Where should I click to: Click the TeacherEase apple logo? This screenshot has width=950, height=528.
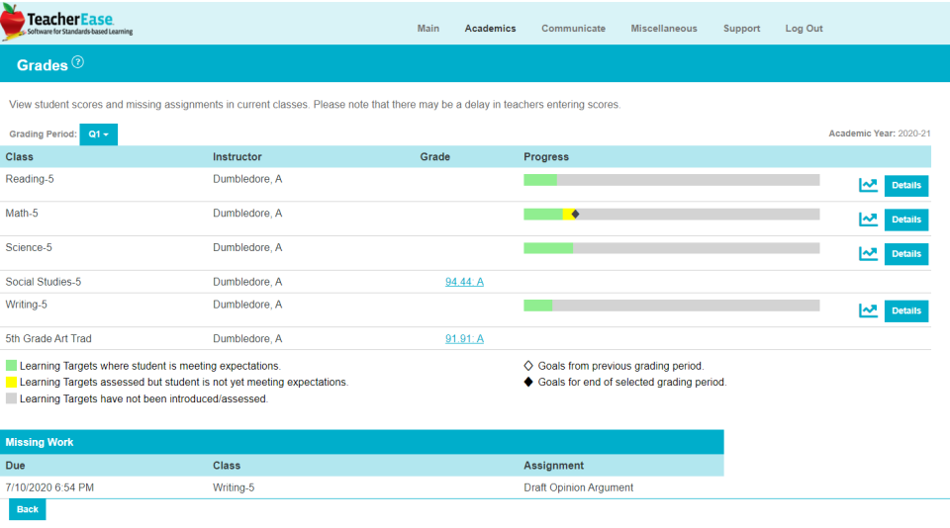point(12,22)
